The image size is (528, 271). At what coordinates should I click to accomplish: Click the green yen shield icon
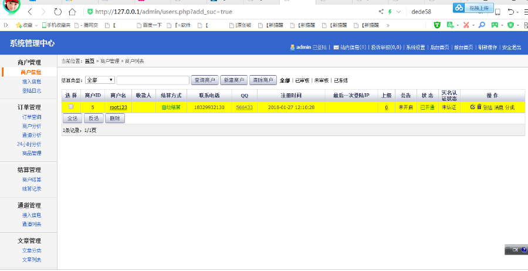[511, 25]
